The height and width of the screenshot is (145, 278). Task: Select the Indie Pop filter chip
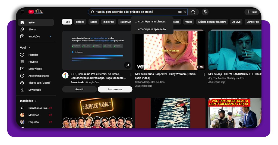(109, 22)
